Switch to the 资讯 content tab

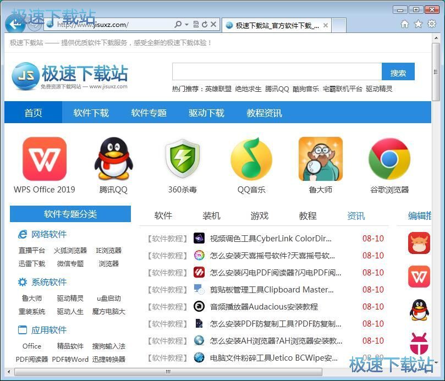coord(356,216)
